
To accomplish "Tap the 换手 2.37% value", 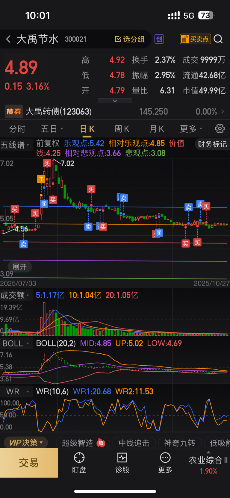I will coord(154,60).
